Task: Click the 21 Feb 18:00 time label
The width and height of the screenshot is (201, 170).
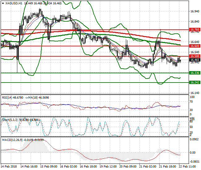Action: pos(167,167)
